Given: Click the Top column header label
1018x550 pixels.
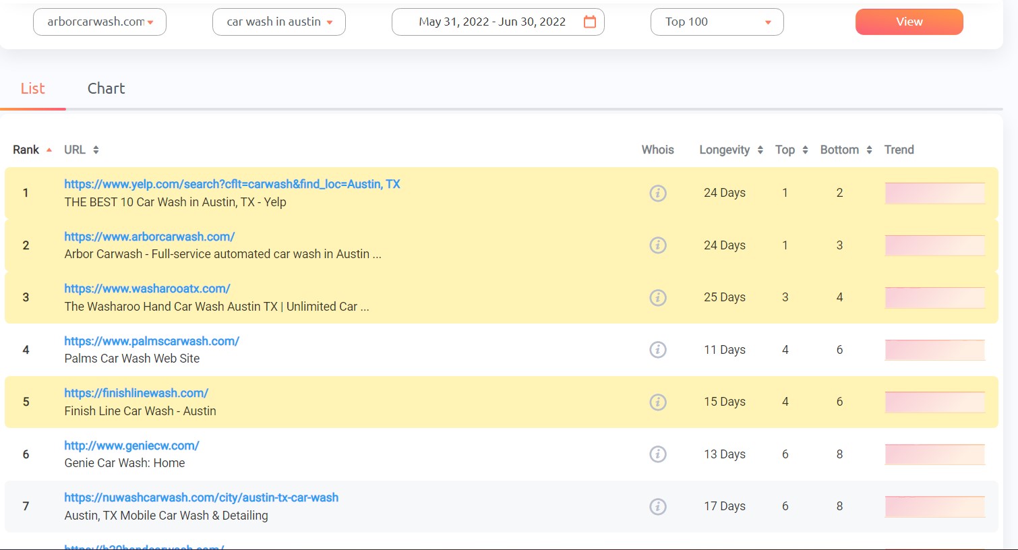Looking at the screenshot, I should [x=785, y=150].
